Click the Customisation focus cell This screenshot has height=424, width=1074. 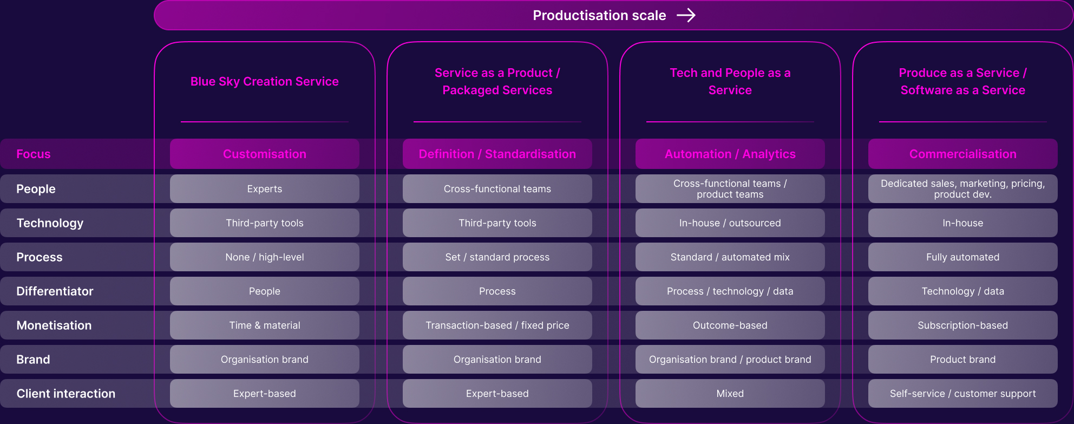tap(265, 154)
